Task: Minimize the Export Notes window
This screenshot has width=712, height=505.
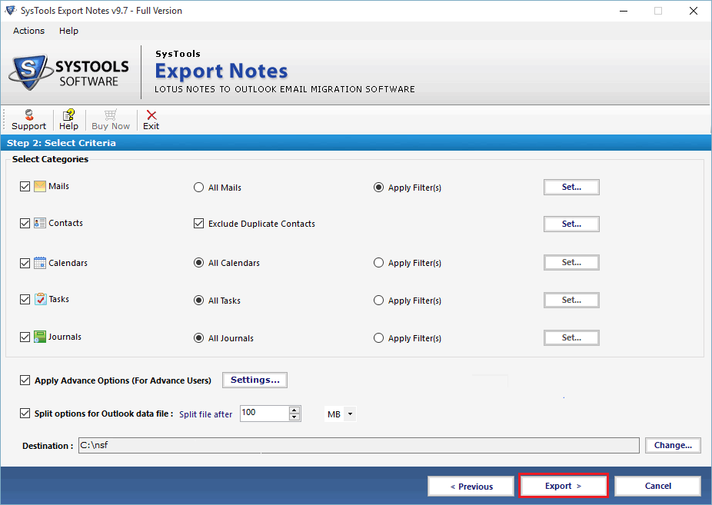Action: (x=624, y=11)
